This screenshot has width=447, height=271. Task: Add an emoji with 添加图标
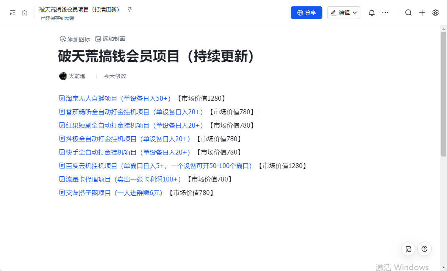pos(74,39)
